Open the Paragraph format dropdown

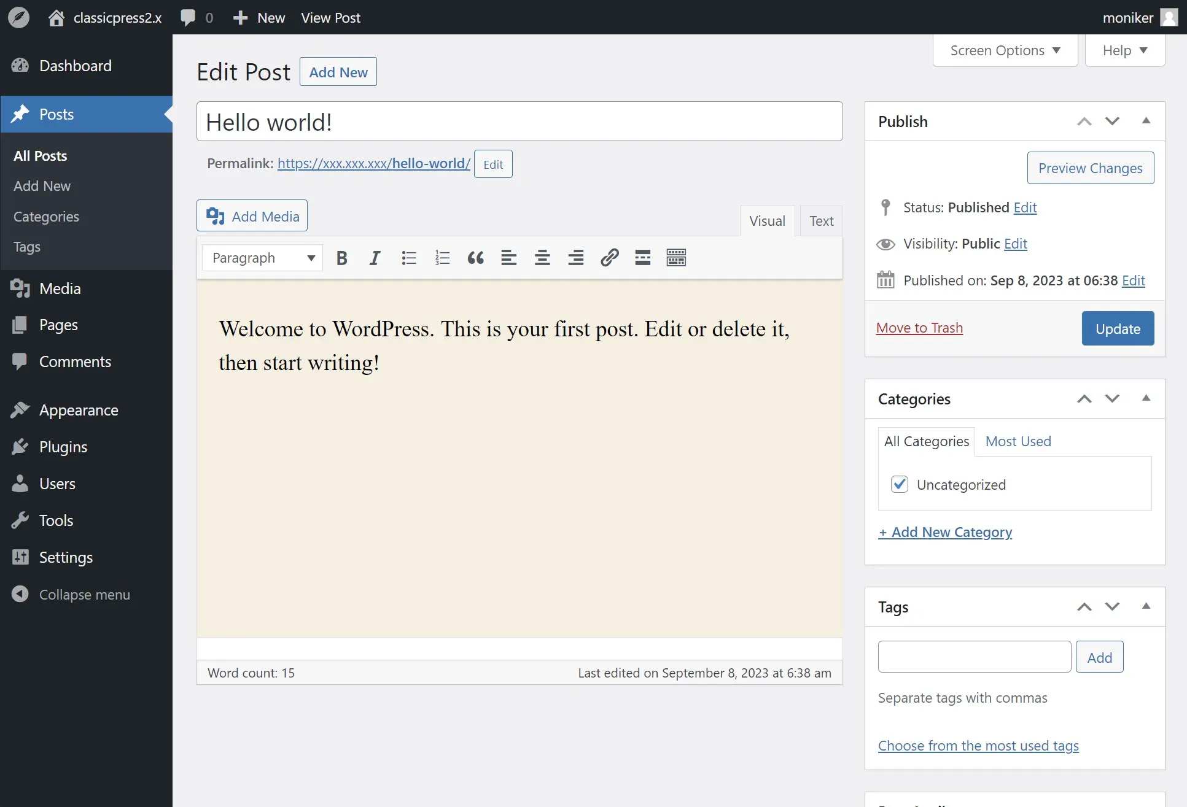[263, 258]
